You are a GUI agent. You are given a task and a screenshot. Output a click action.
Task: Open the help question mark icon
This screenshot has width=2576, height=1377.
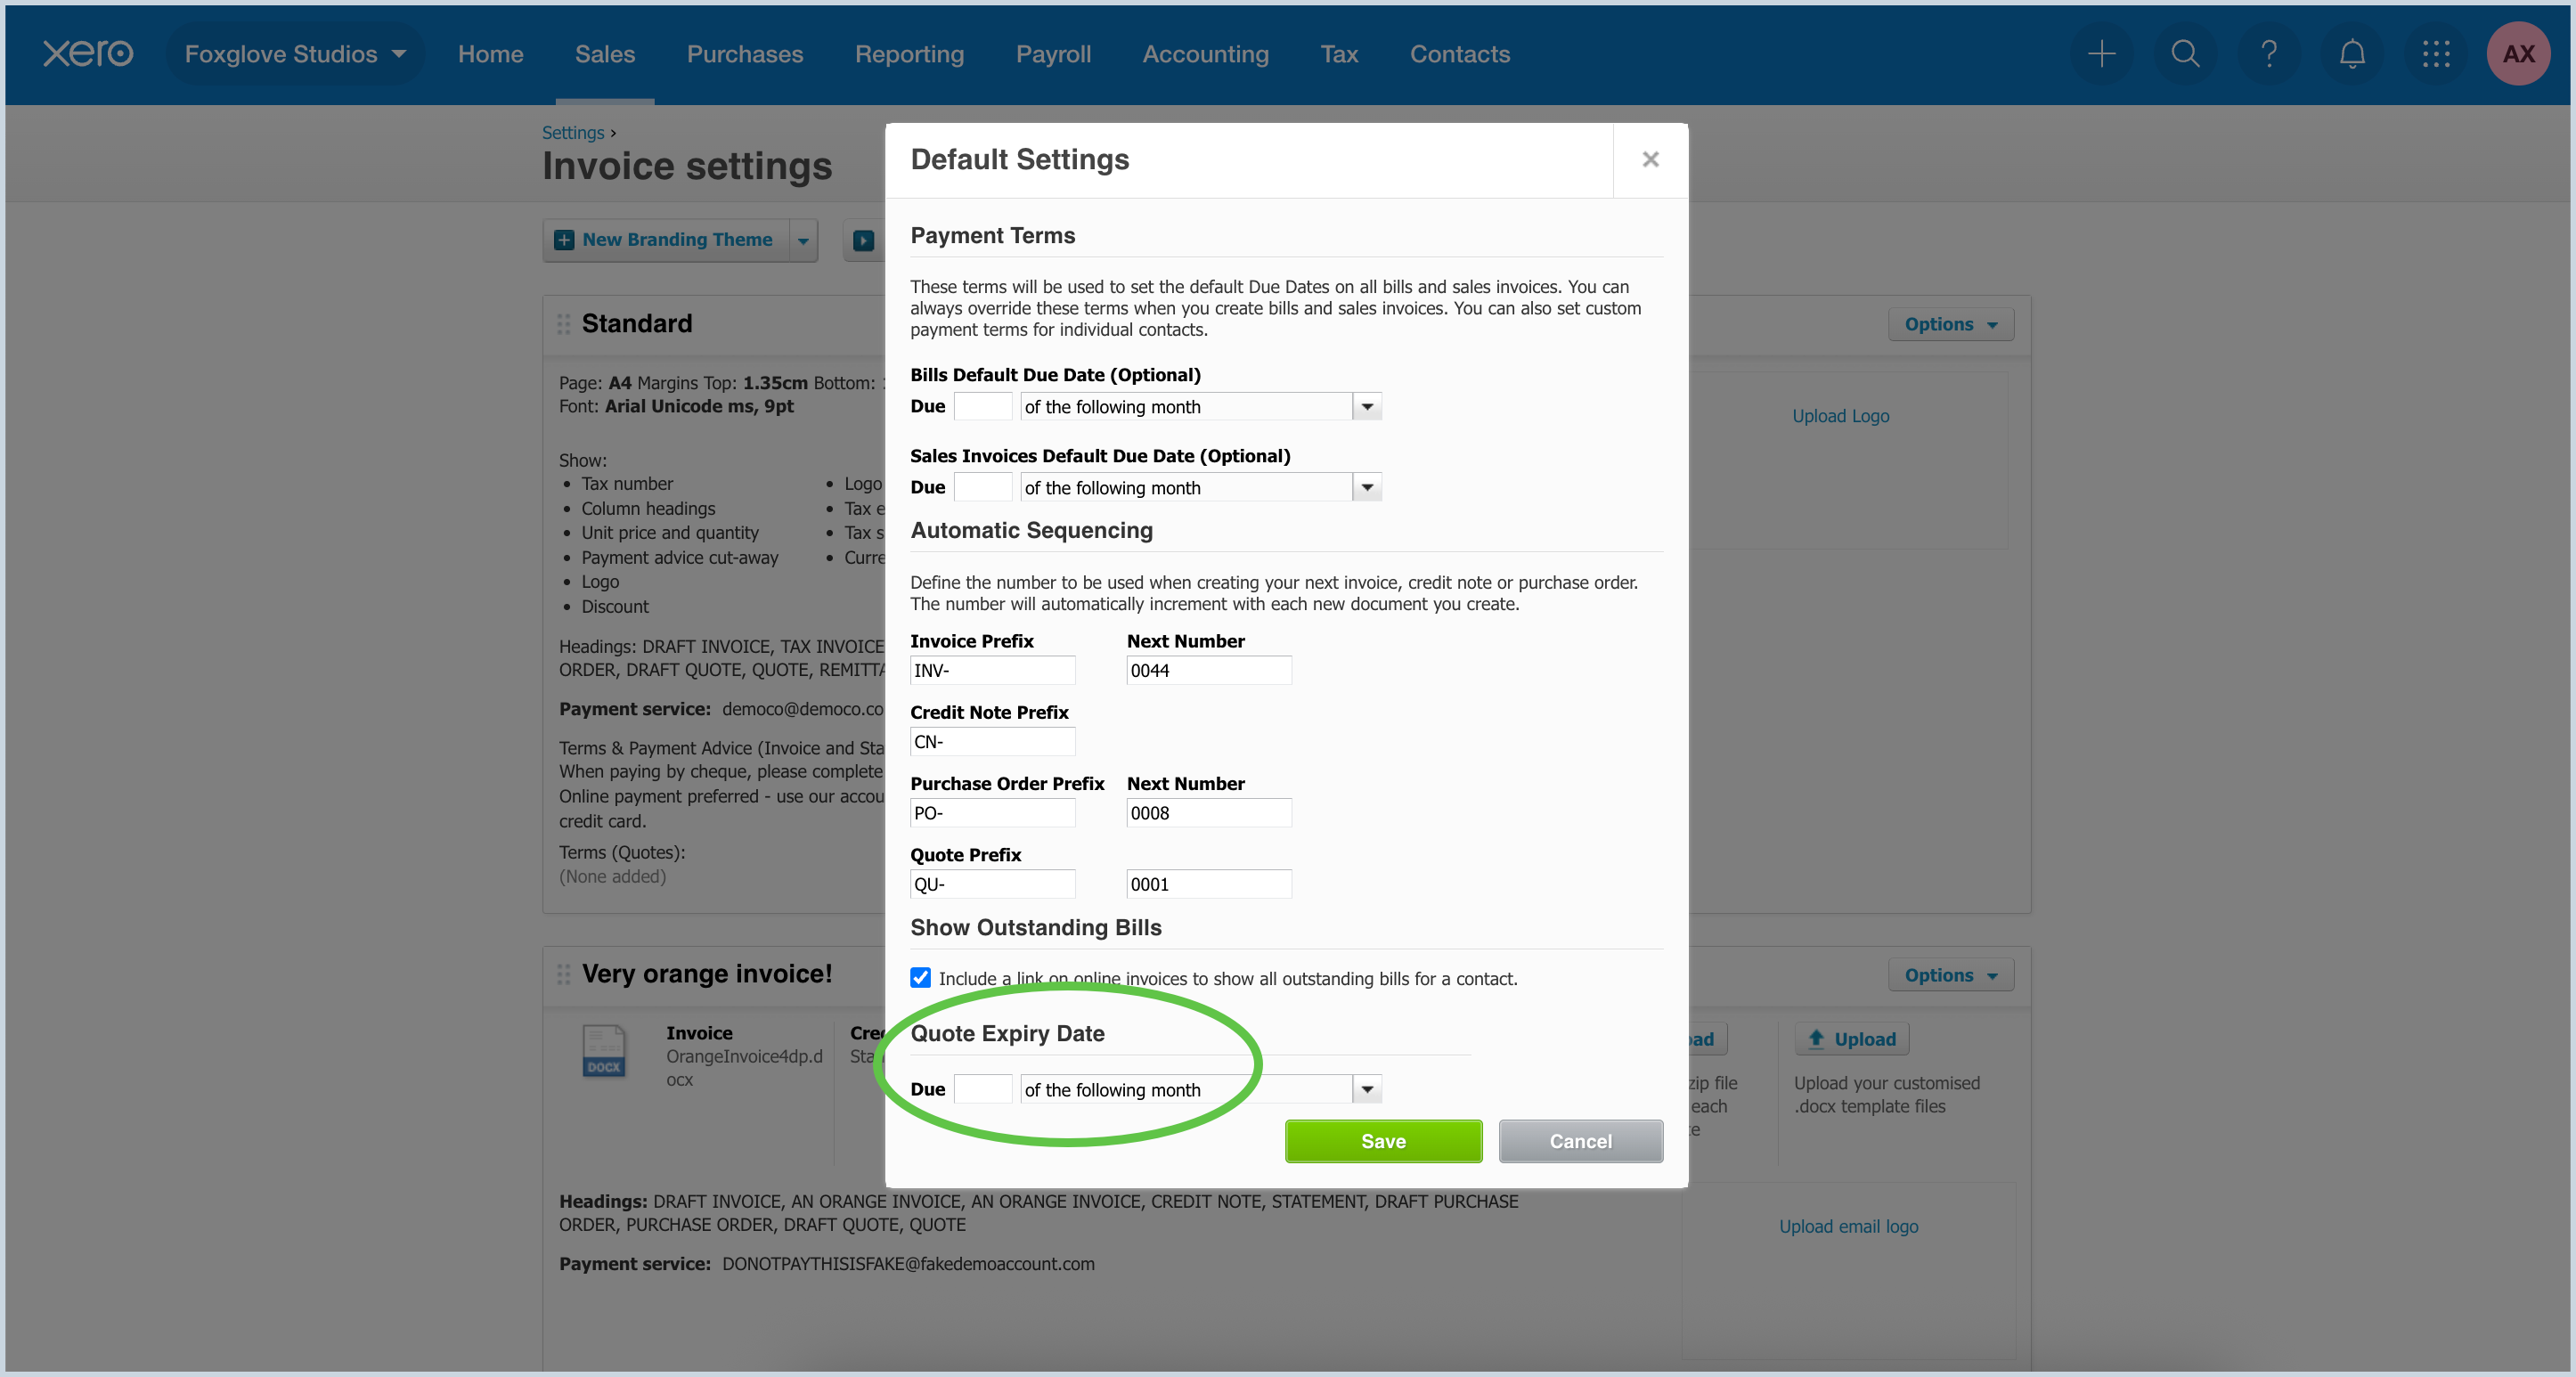pyautogui.click(x=2269, y=54)
